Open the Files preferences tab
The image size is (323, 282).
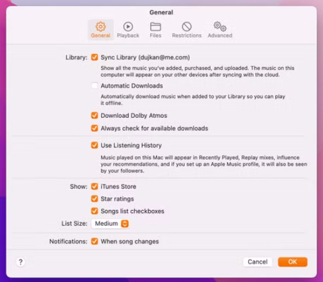point(155,29)
